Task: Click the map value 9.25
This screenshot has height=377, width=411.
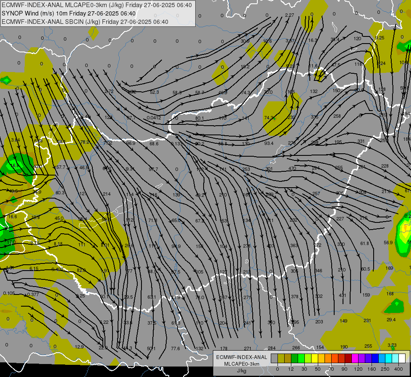Action: (380, 38)
